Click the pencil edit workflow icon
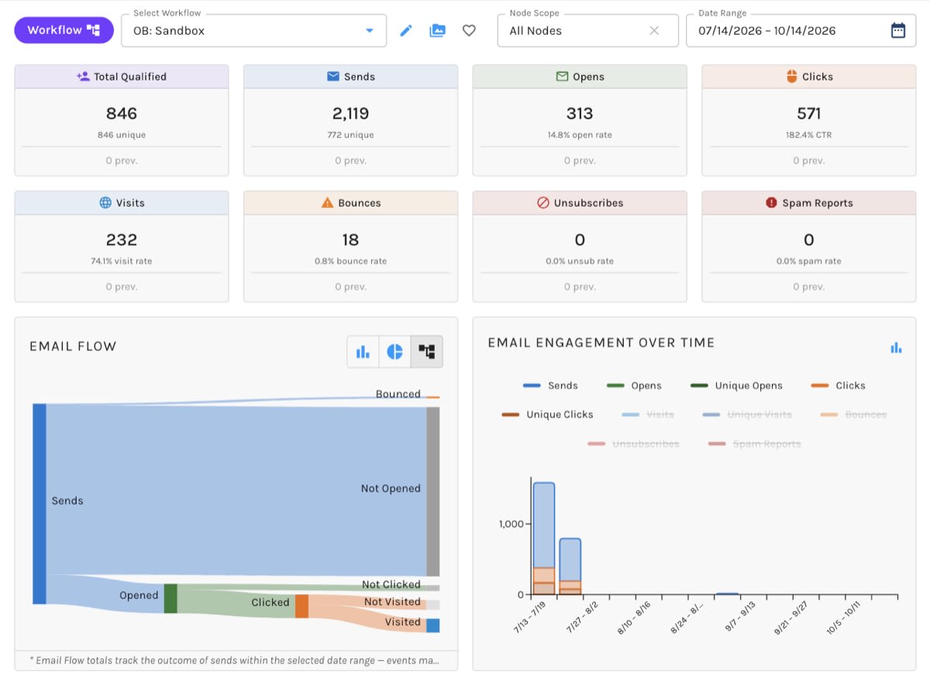Viewport: 930px width, 681px height. [406, 31]
